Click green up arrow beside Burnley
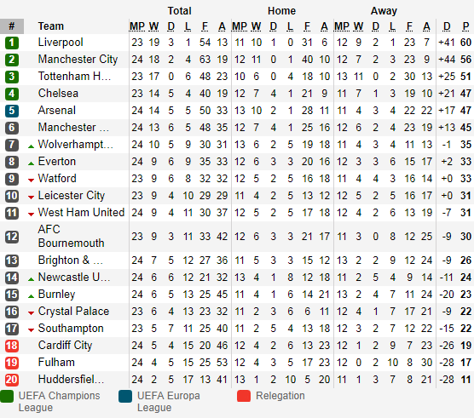 click(x=31, y=296)
